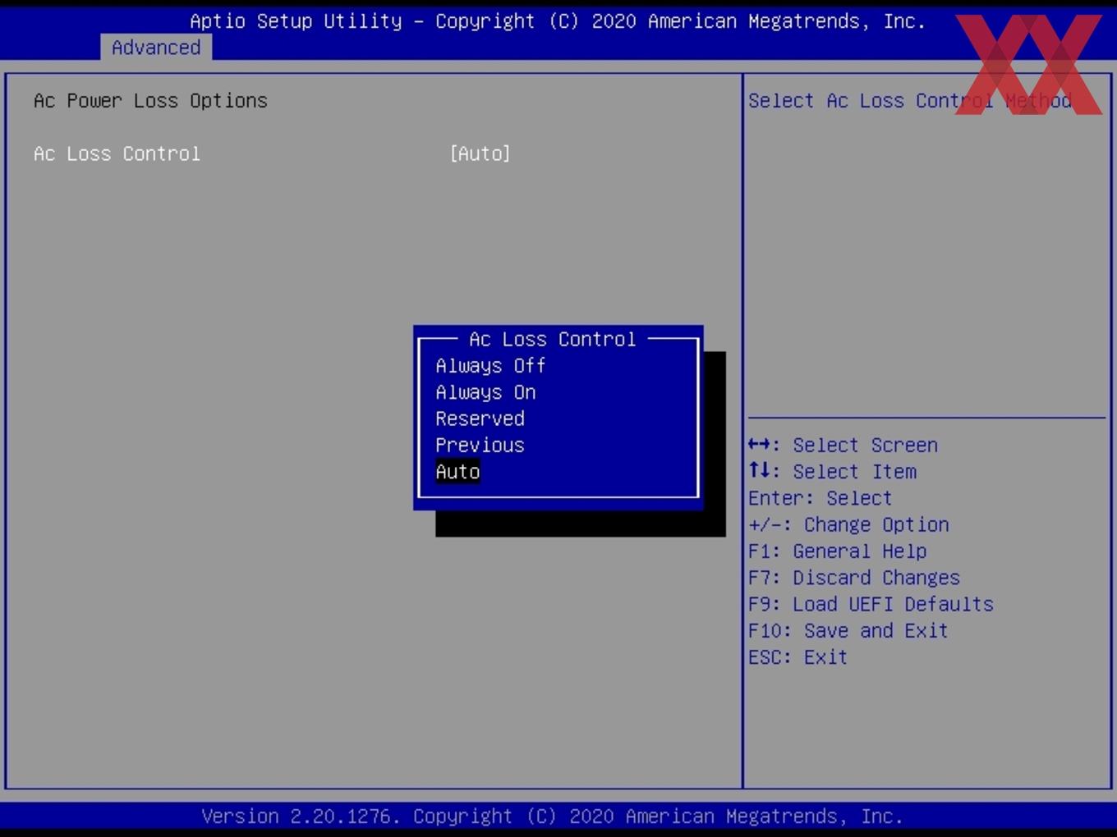Choose the highlighted Auto option
The image size is (1117, 837).
tap(457, 472)
